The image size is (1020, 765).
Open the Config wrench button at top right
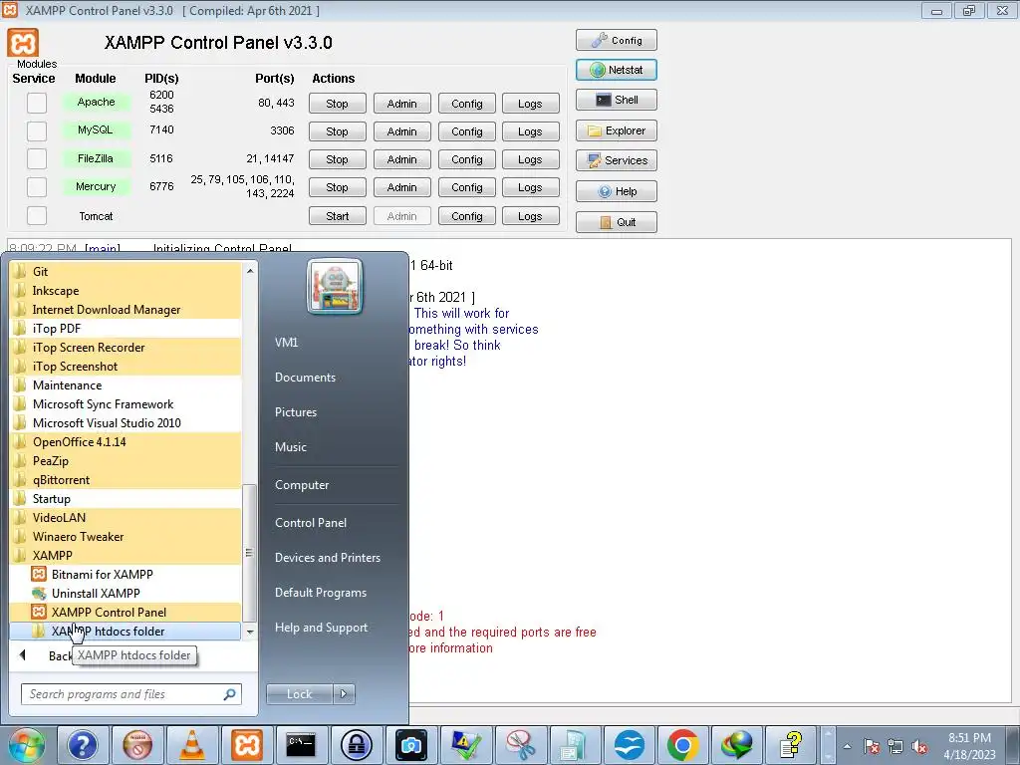(616, 40)
